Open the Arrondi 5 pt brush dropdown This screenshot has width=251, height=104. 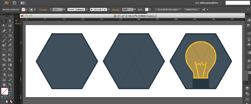(x=109, y=10)
